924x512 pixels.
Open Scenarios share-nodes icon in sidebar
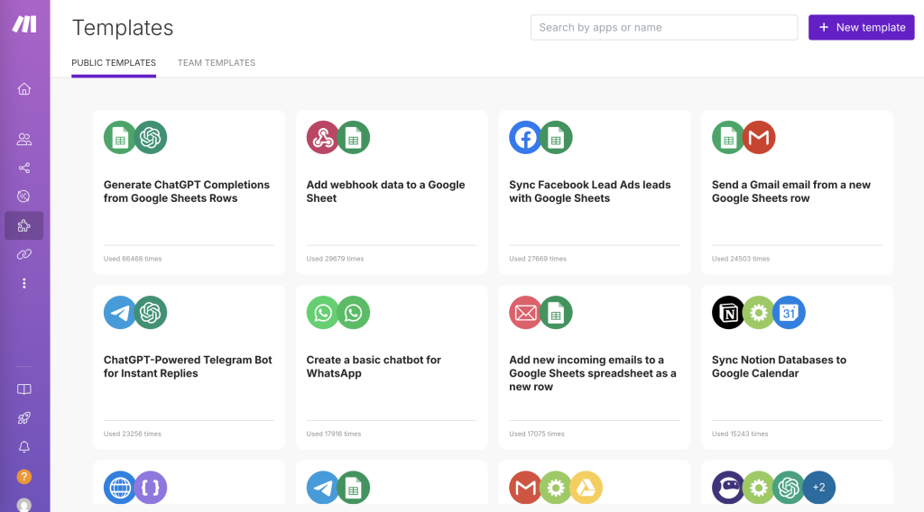(x=24, y=168)
